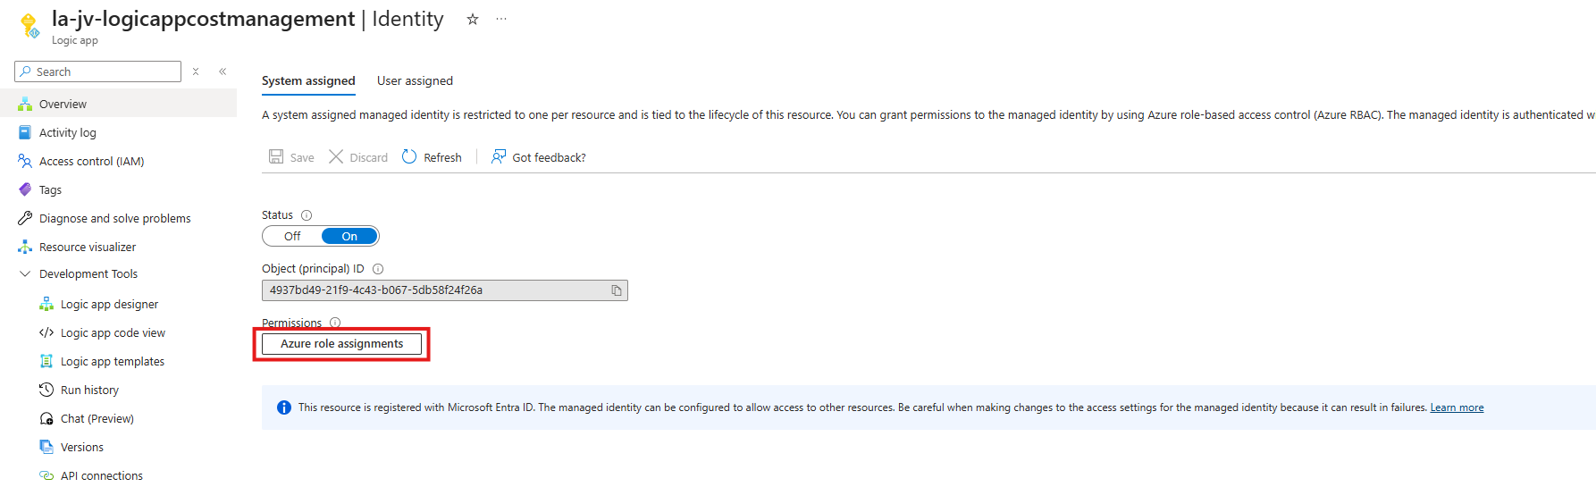Set Status toggle to Off

click(x=292, y=236)
